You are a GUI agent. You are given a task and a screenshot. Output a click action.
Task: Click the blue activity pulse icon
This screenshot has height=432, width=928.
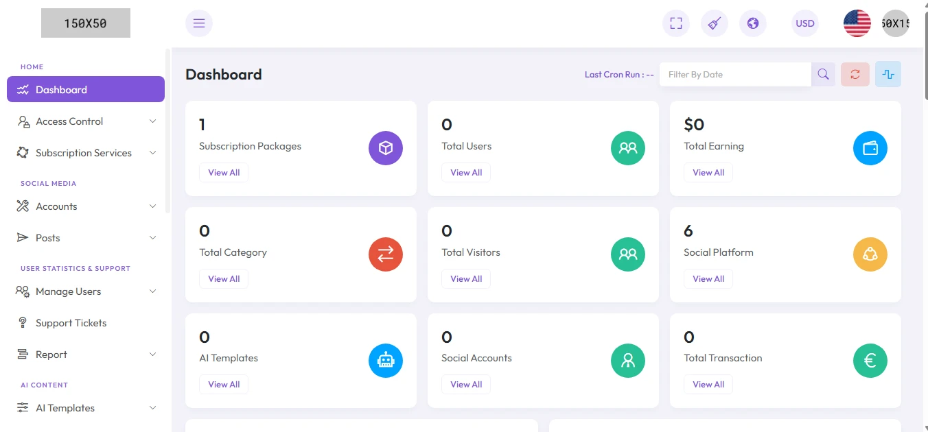pyautogui.click(x=888, y=74)
